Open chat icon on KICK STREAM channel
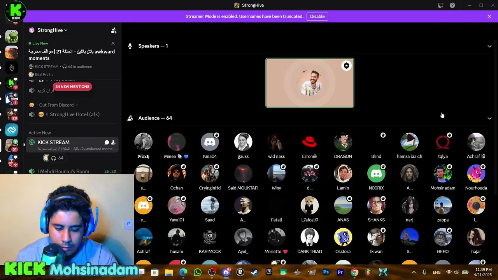This screenshot has height=280, width=498. pyautogui.click(x=107, y=143)
